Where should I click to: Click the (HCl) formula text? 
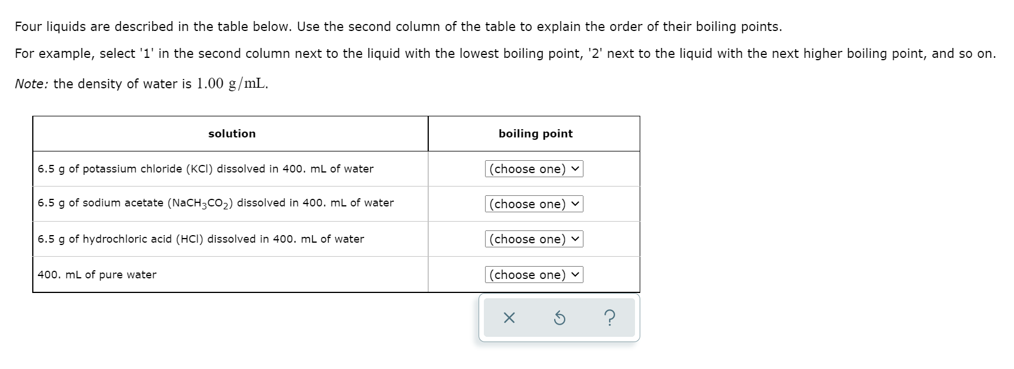point(190,239)
